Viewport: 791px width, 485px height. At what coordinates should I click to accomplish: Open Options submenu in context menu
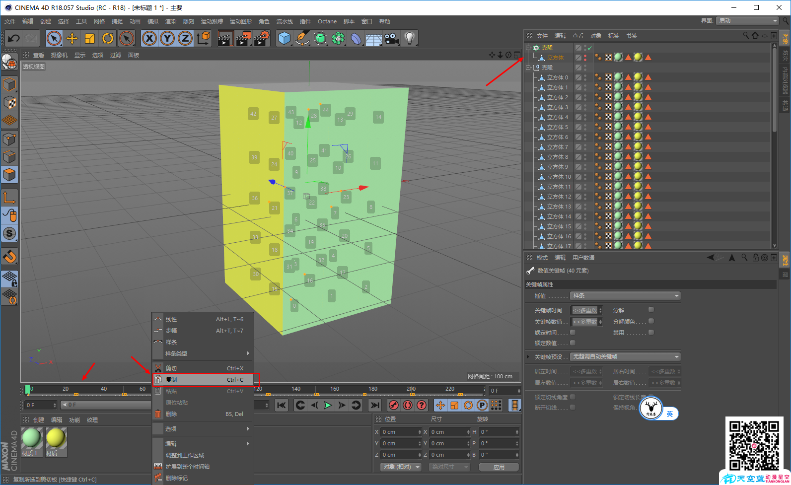click(203, 429)
